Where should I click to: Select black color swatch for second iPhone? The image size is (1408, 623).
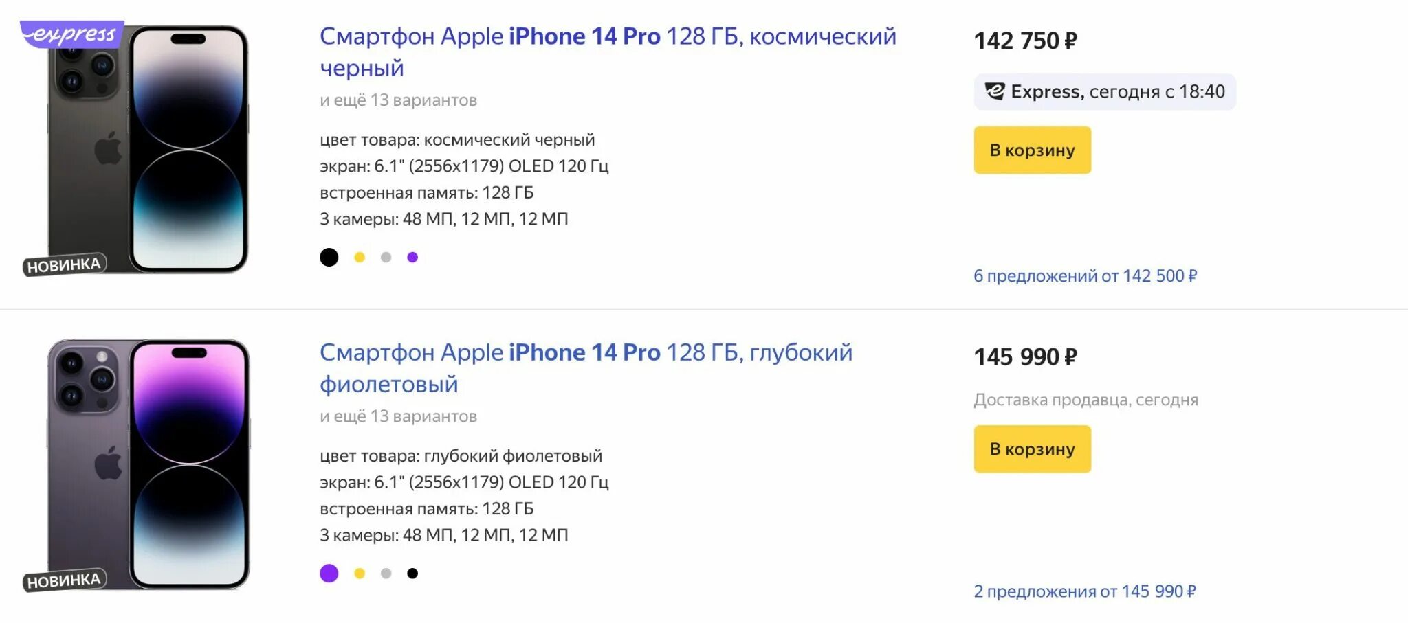[x=412, y=574]
